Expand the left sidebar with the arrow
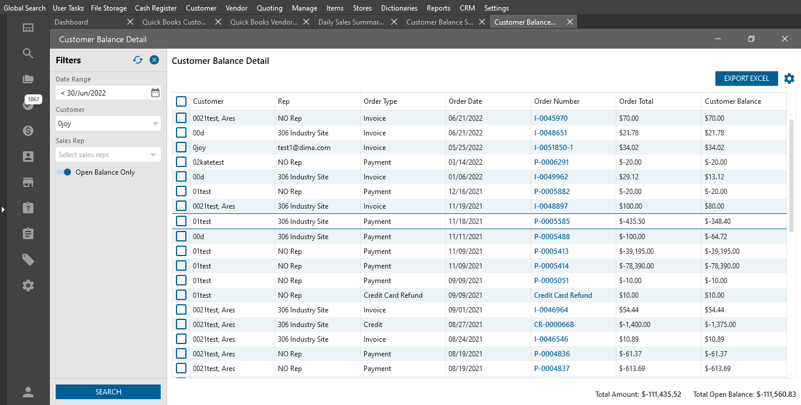801x405 pixels. pos(3,209)
